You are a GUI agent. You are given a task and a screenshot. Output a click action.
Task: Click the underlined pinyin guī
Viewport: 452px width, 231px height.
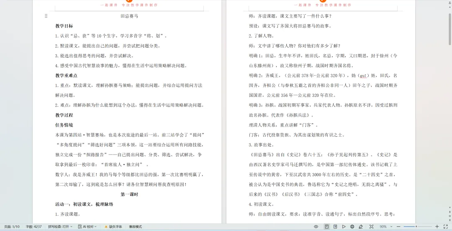[x=363, y=76]
